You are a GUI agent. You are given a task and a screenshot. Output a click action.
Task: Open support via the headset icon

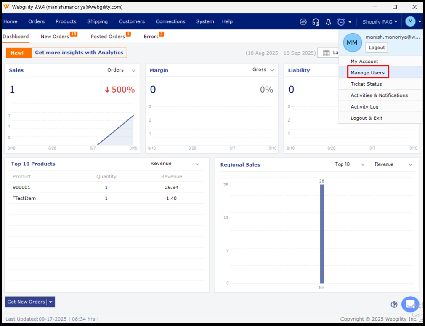pyautogui.click(x=316, y=22)
